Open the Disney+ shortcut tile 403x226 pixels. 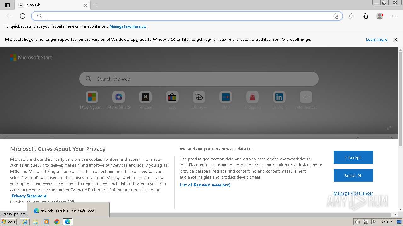pos(199,100)
